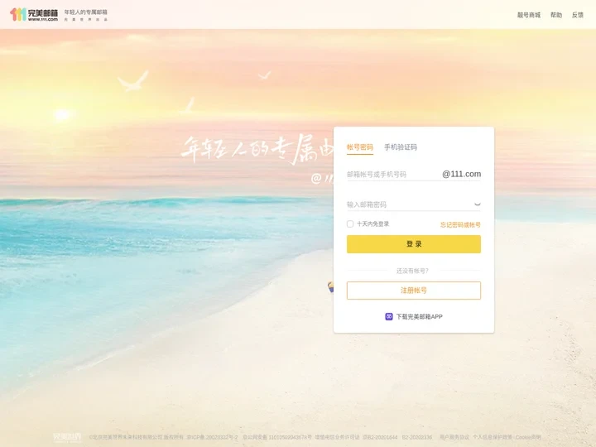Screen dimensions: 596x447
Task: Open the 反馈 link
Action: click(x=578, y=15)
